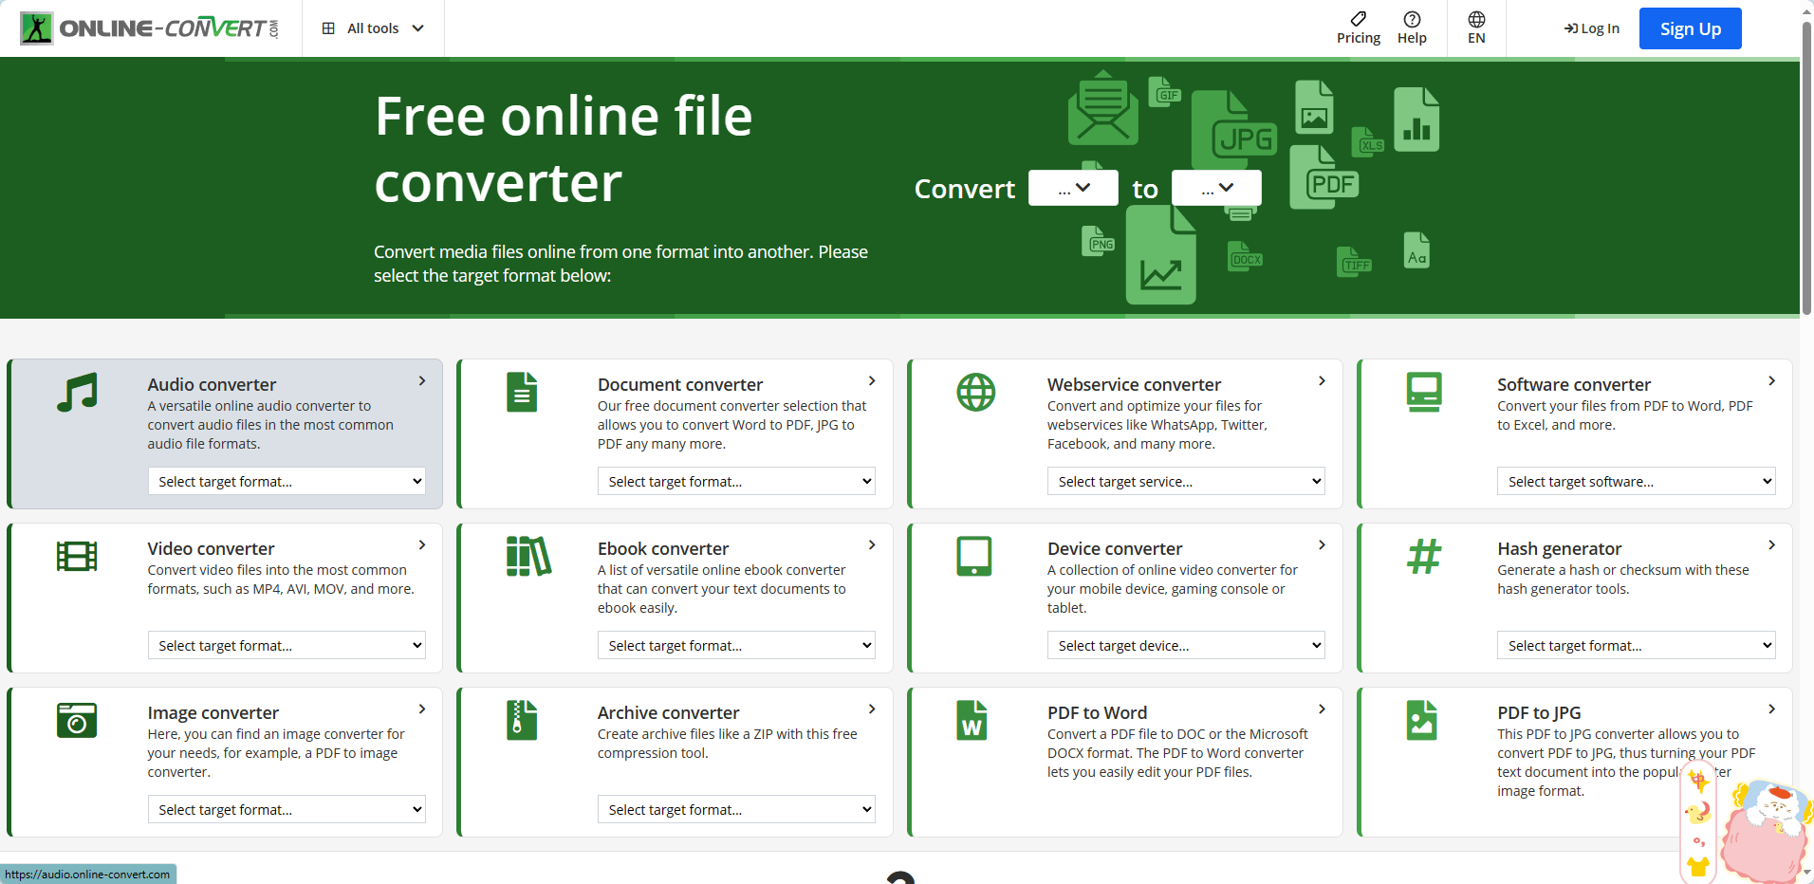Click the Image converter camera icon
Viewport: 1814px width, 884px height.
(77, 720)
